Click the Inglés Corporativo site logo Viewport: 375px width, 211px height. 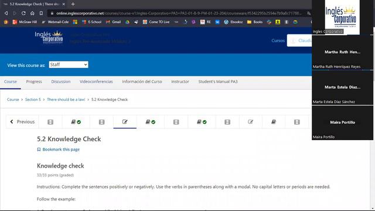pyautogui.click(x=49, y=38)
